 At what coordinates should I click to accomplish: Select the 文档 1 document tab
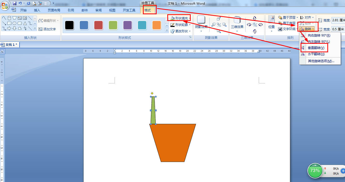pyautogui.click(x=10, y=45)
